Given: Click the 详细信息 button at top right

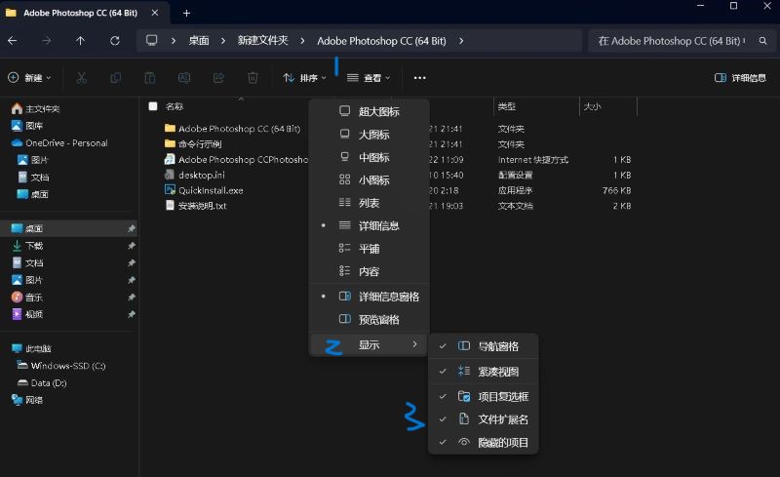Looking at the screenshot, I should [x=740, y=78].
